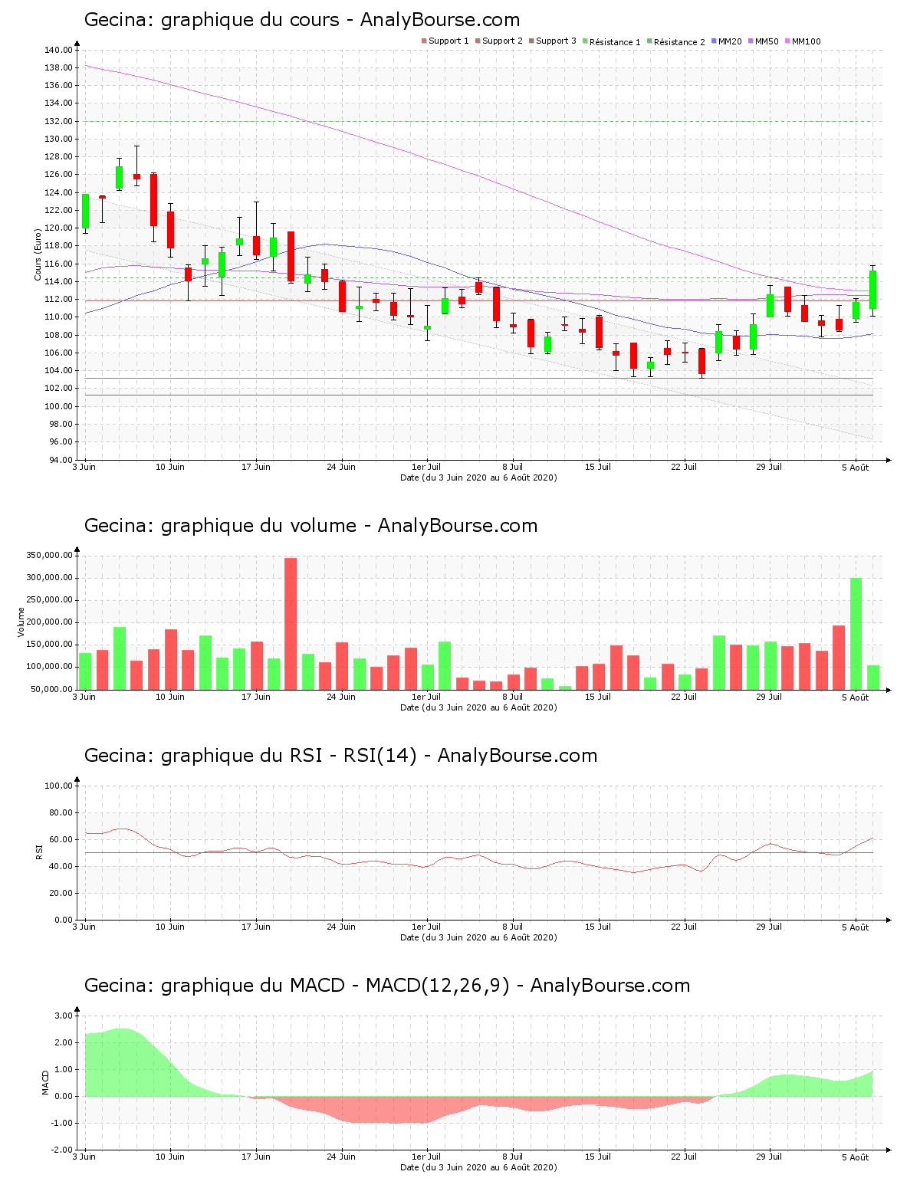Viewport: 920px width, 1188px height.
Task: Click the MM50 legend label
Action: tap(763, 41)
